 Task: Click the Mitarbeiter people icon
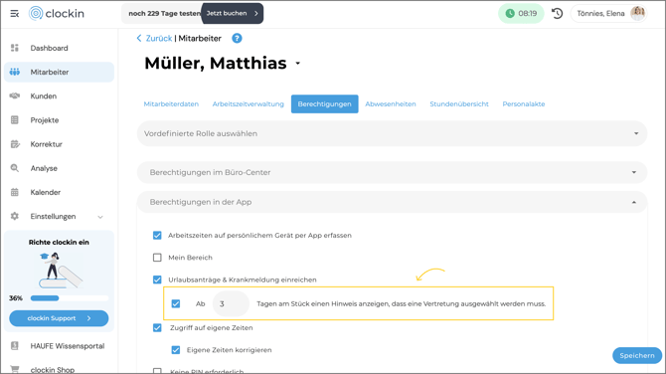point(15,72)
